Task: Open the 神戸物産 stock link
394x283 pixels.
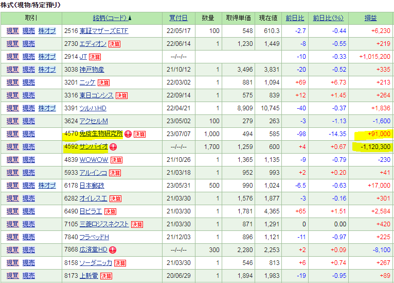Action: point(92,70)
